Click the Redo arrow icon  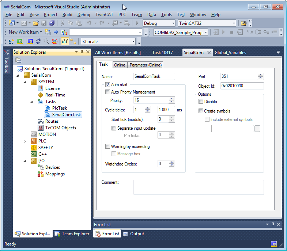tap(102, 23)
